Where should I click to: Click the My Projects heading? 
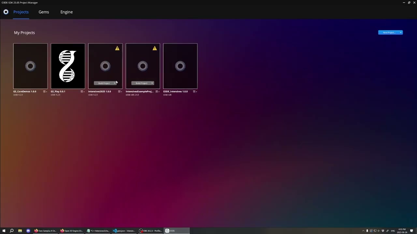pyautogui.click(x=24, y=32)
